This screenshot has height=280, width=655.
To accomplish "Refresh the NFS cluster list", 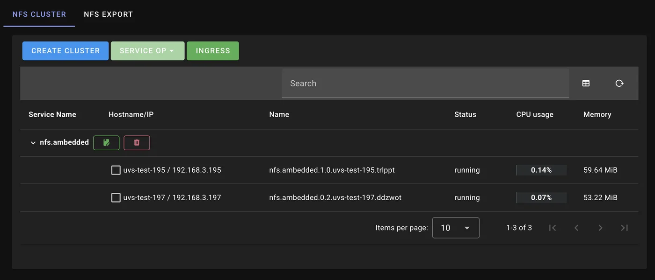I will (x=619, y=84).
